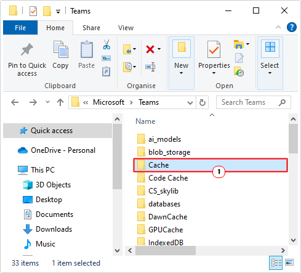Click the History icon in Open group
This screenshot has width=301, height=273.
coord(239,71)
